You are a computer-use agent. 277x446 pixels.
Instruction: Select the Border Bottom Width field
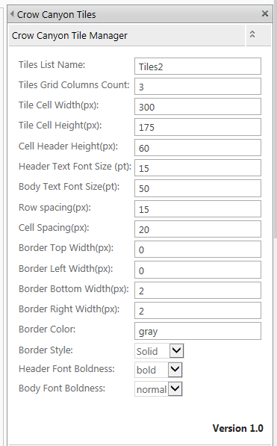(198, 291)
